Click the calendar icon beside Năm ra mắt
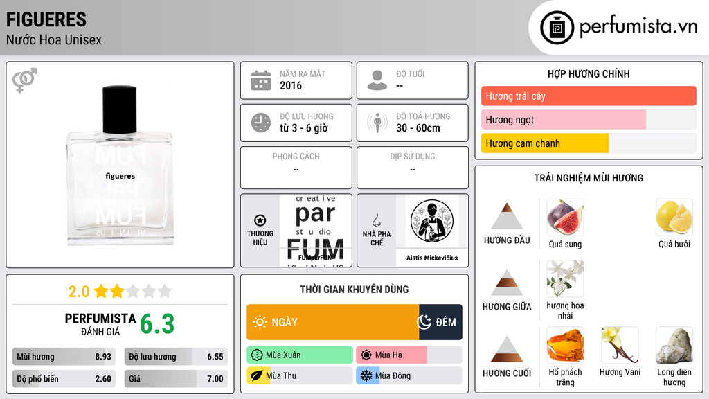Screen dimensions: 709x399 tap(261, 80)
